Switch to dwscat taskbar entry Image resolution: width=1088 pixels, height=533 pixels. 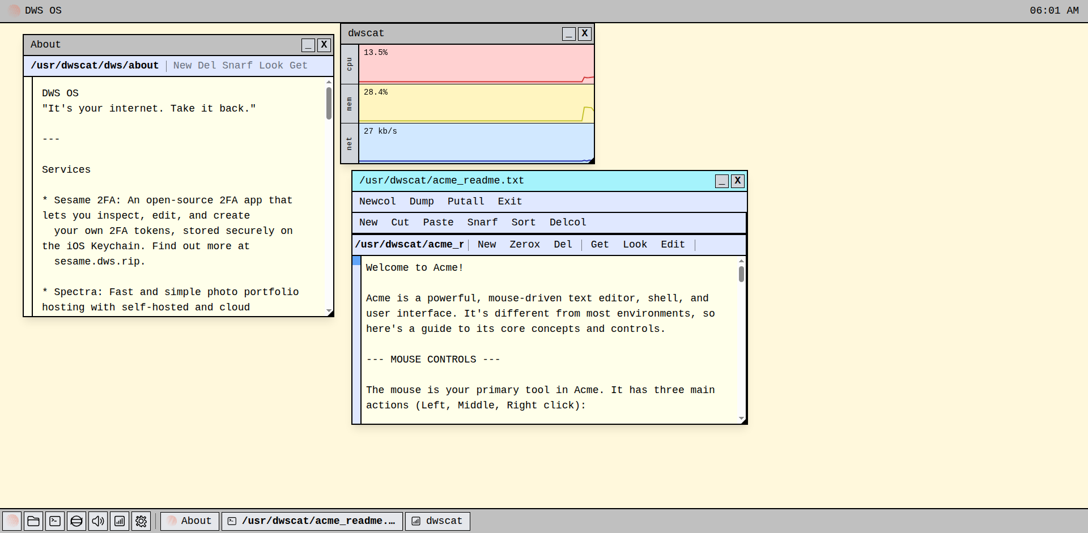(437, 521)
